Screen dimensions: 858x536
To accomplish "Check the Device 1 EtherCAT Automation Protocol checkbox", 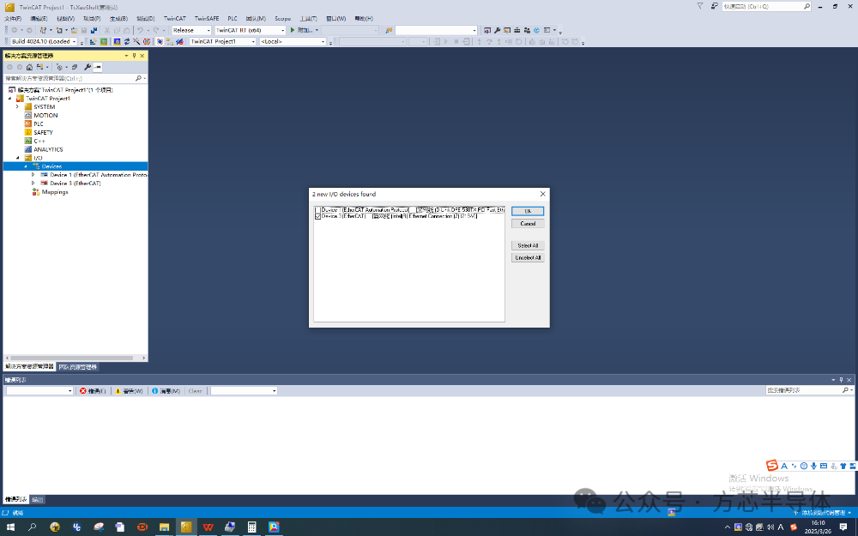I will point(317,210).
